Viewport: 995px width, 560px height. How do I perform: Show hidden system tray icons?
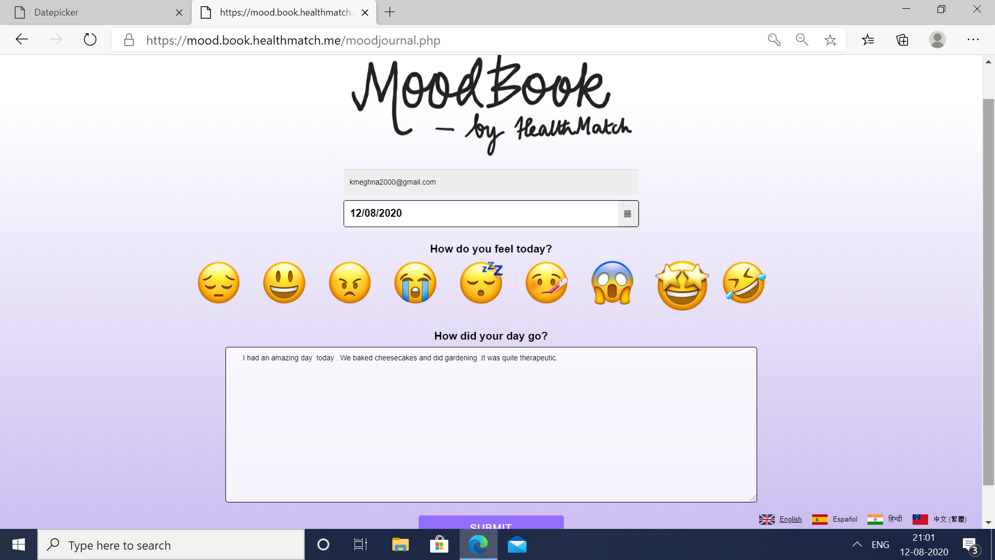click(x=857, y=544)
